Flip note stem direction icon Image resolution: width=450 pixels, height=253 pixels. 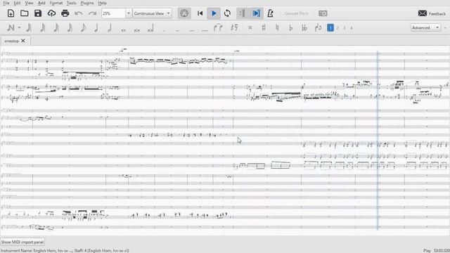(x=319, y=27)
